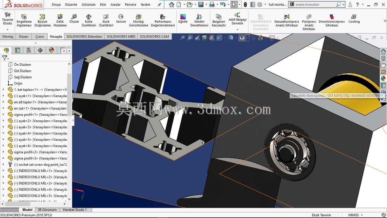The height and width of the screenshot is (218, 387).
Task: Open ConfigurationManager tab icon
Action: pos(29,50)
